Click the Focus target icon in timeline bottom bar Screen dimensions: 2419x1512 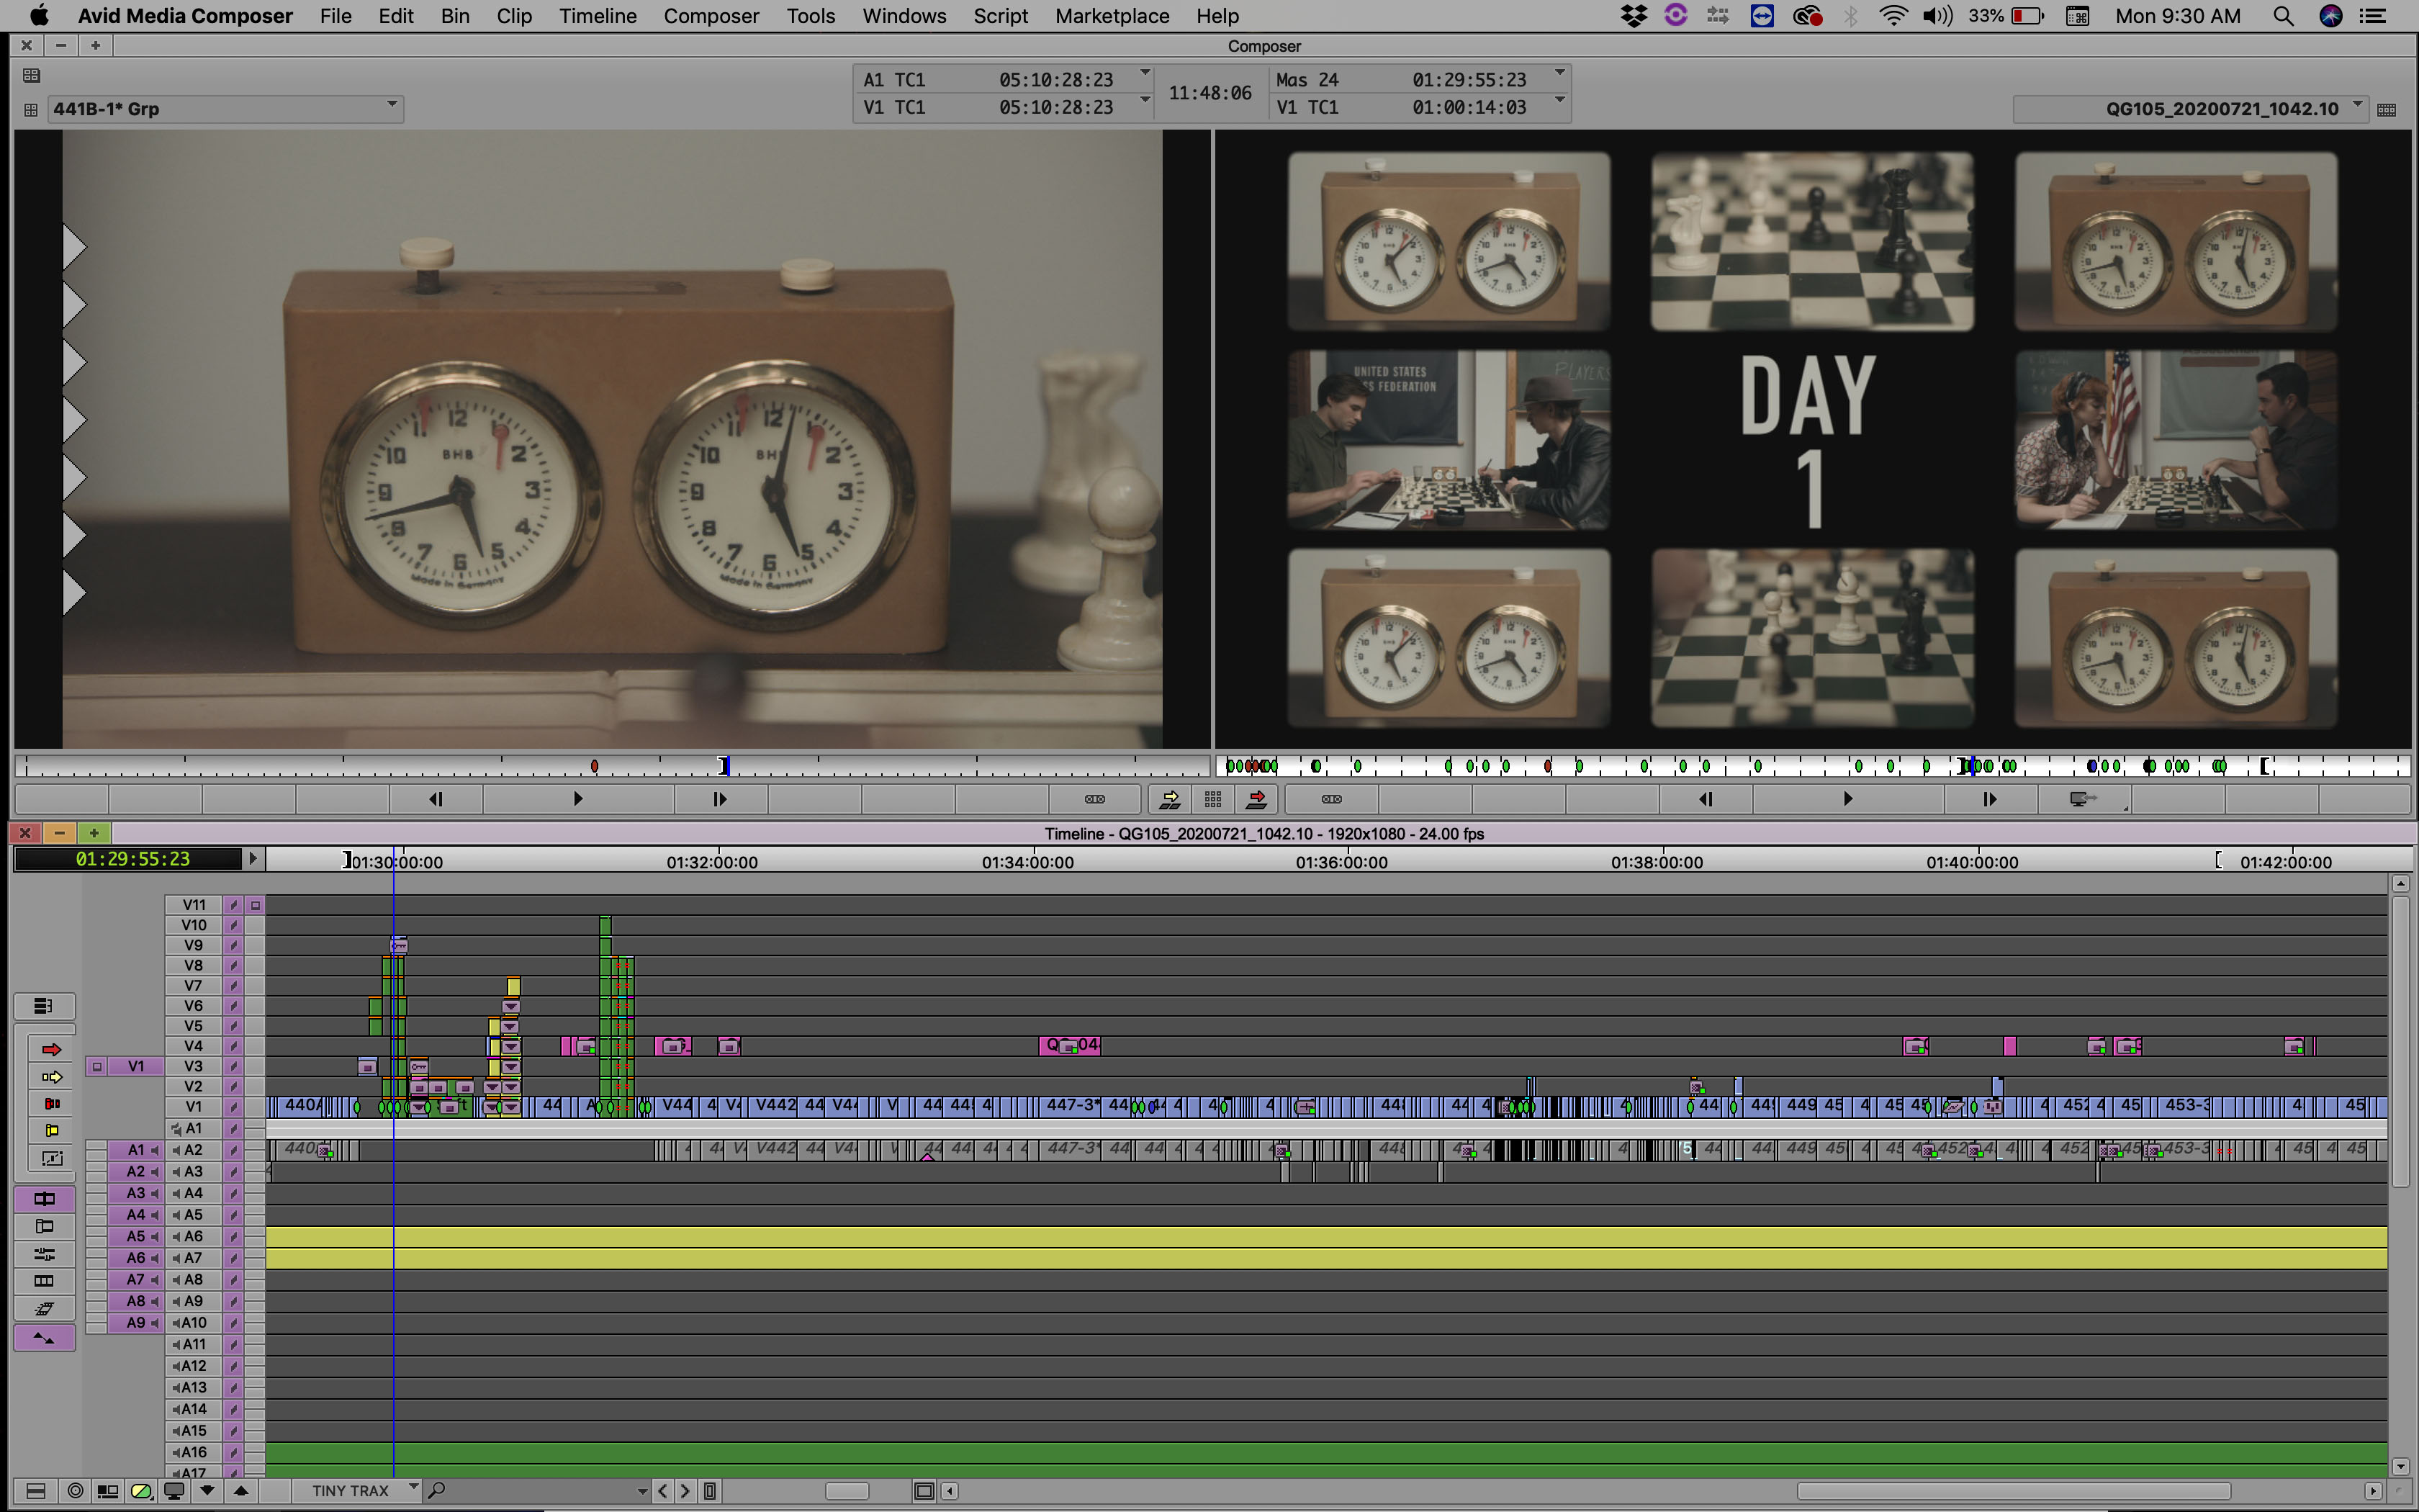74,1490
